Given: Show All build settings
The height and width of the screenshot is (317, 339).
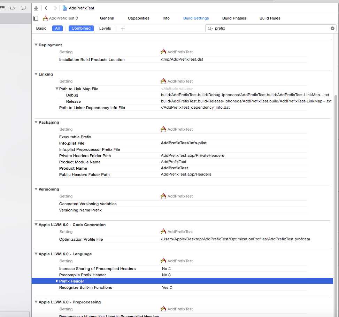Looking at the screenshot, I should [57, 28].
